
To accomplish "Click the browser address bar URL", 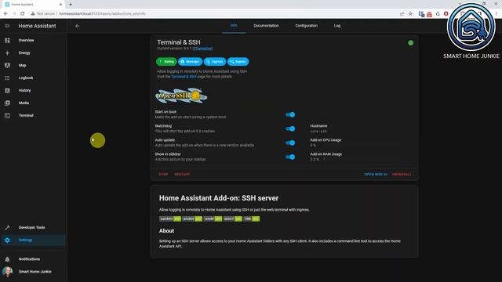I will click(103, 14).
